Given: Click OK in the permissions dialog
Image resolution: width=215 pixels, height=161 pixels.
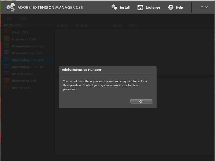Looking at the screenshot, I should (x=141, y=102).
